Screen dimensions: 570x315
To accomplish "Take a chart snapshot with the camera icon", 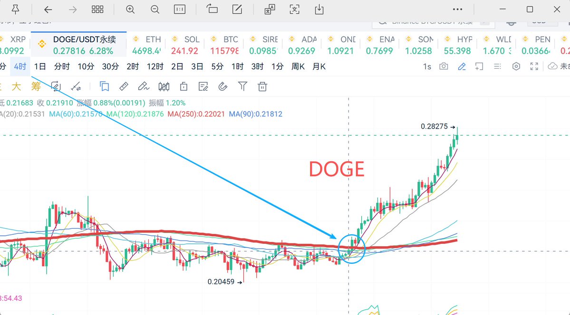I will pos(444,66).
